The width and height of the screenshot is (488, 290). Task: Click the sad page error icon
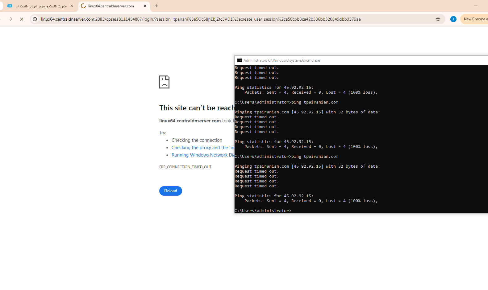(x=164, y=82)
